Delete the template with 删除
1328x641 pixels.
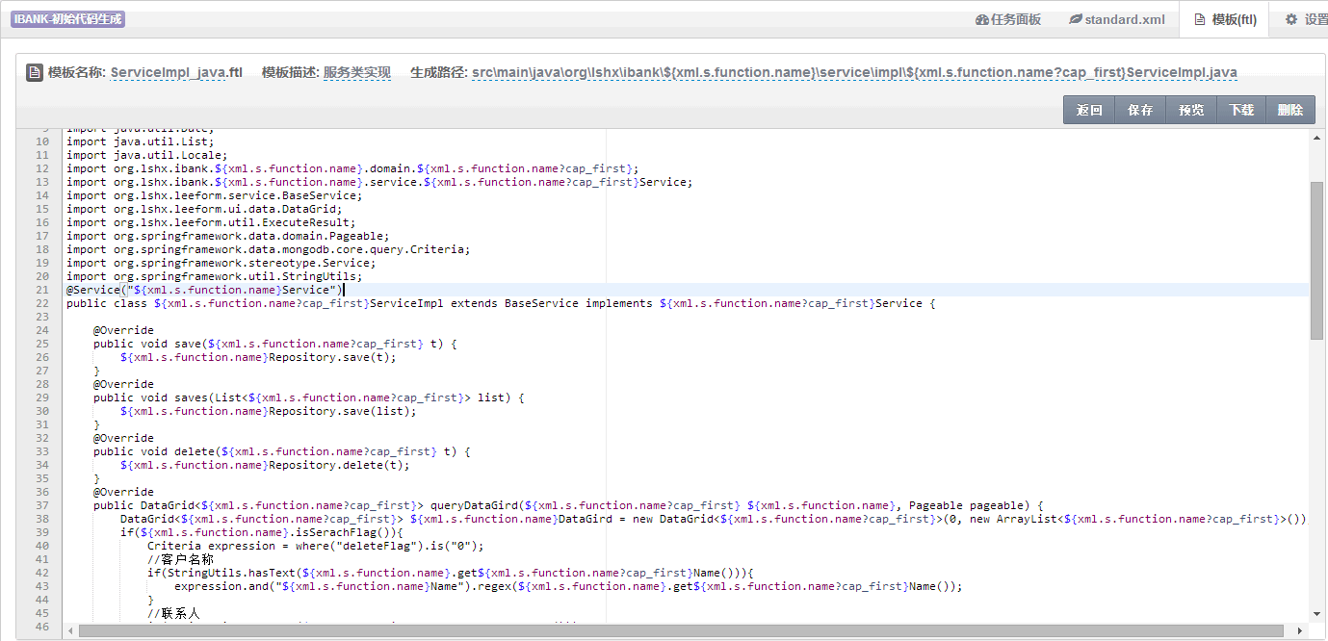1290,110
